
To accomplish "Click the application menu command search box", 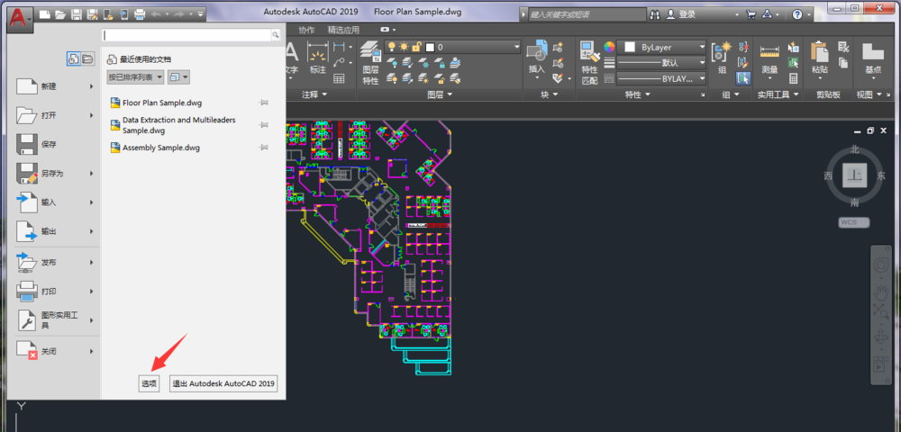I will point(191,34).
